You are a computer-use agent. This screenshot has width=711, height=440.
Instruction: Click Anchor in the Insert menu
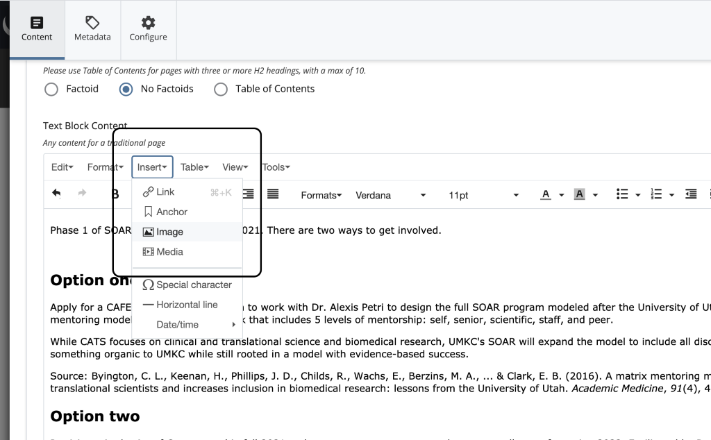pyautogui.click(x=172, y=212)
